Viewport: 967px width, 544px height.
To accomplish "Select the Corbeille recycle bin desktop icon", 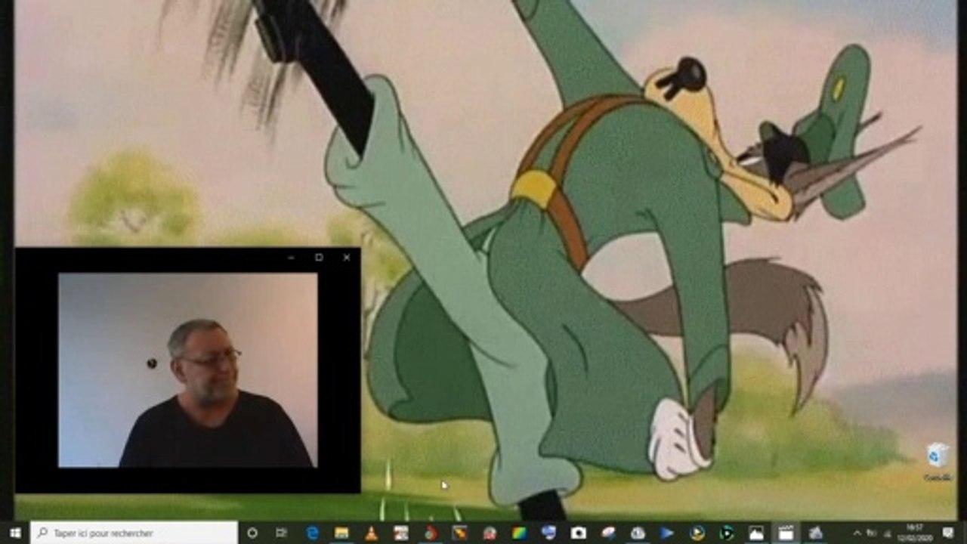I will point(938,462).
